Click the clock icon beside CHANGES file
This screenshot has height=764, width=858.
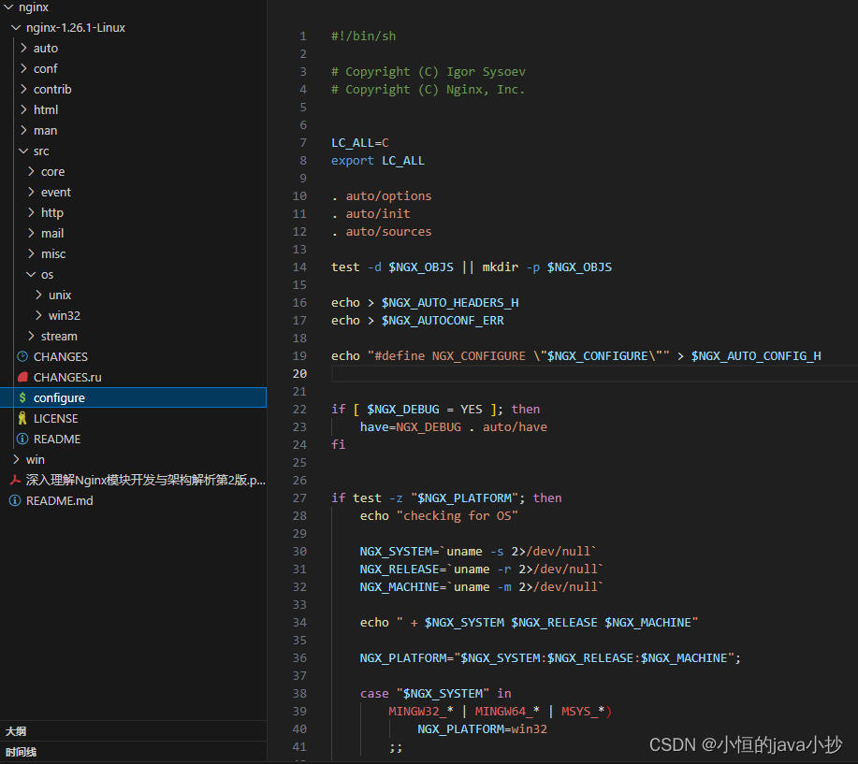(22, 356)
